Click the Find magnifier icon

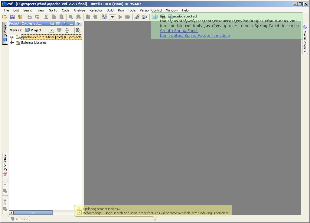point(70,17)
